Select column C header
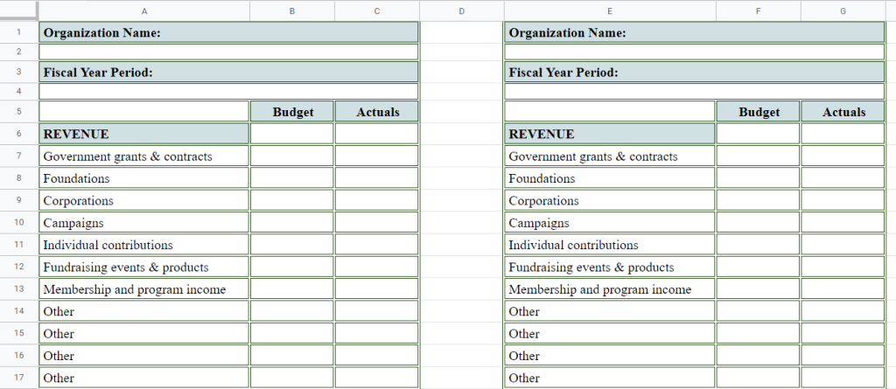The width and height of the screenshot is (896, 389). [377, 10]
